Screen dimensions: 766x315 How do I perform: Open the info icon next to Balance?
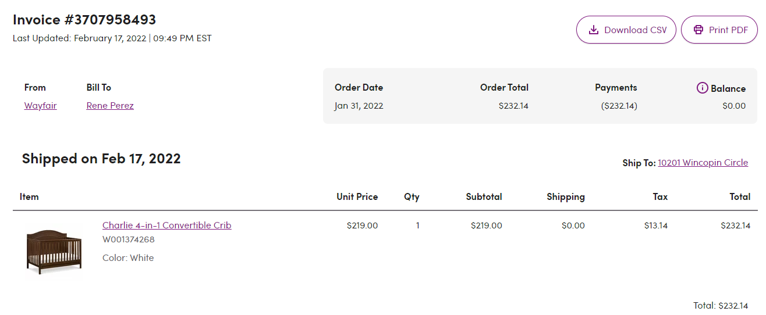coord(702,88)
